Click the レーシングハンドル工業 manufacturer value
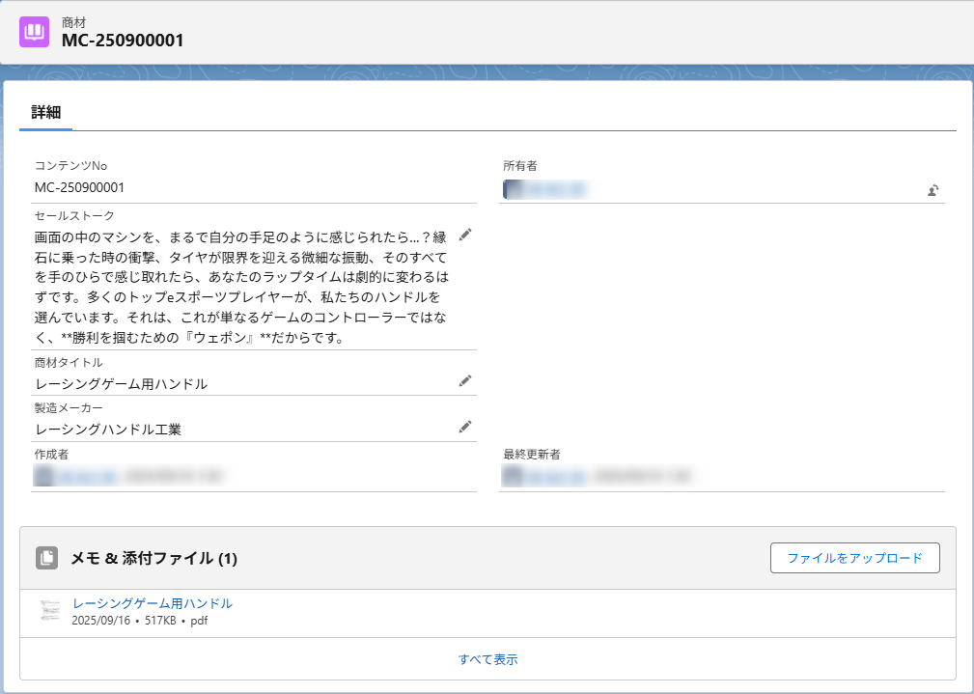This screenshot has width=974, height=694. [x=108, y=430]
